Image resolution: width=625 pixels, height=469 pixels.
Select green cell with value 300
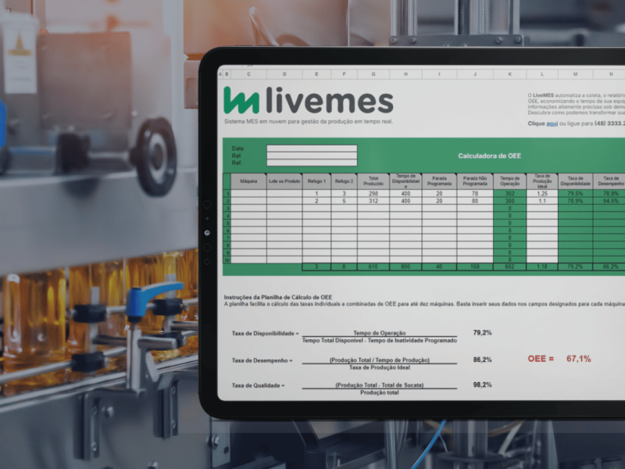(x=510, y=201)
